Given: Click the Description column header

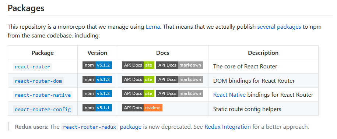Looking at the screenshot, I should [x=263, y=53].
